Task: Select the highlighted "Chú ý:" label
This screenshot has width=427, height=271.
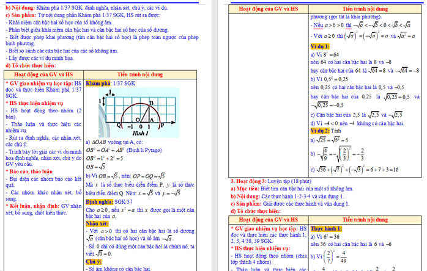Action: coord(94,261)
